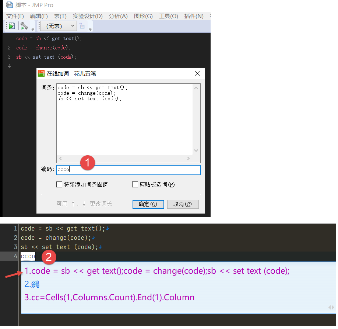Close the 在线加词 dialog
The image size is (338, 329).
click(x=197, y=74)
